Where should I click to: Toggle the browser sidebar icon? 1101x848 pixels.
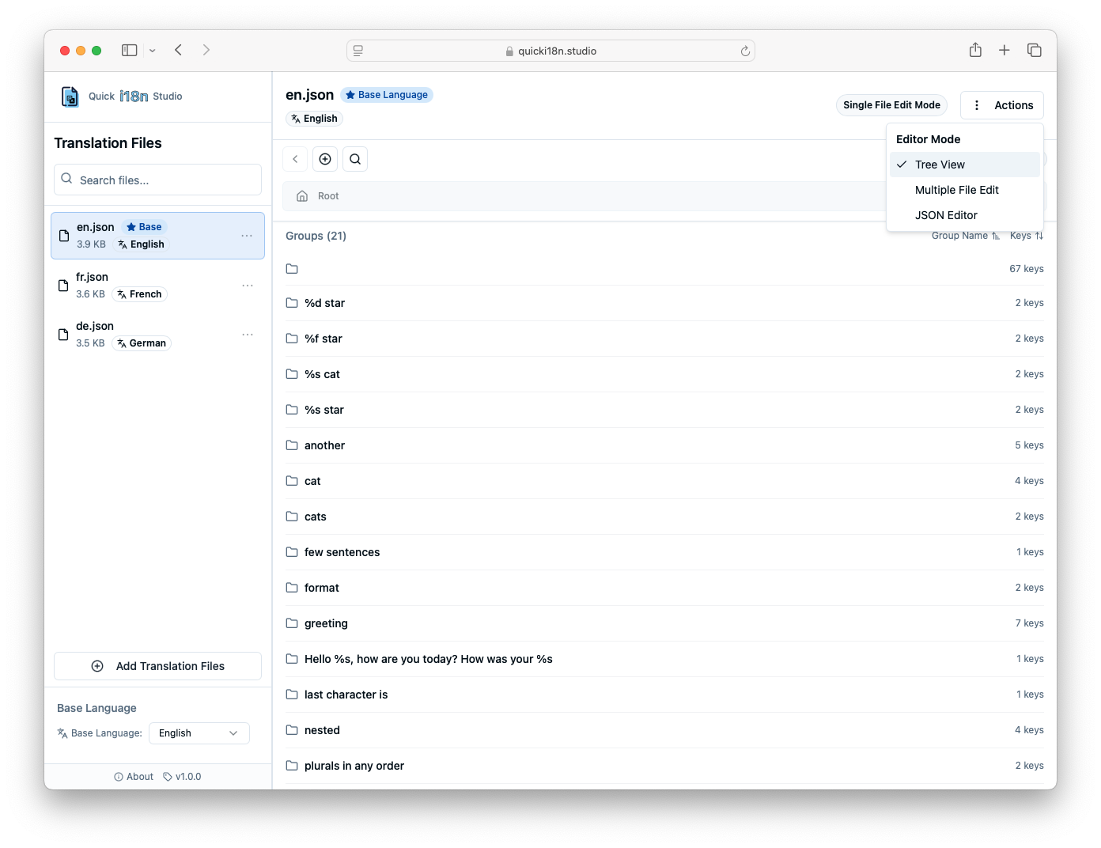point(128,49)
